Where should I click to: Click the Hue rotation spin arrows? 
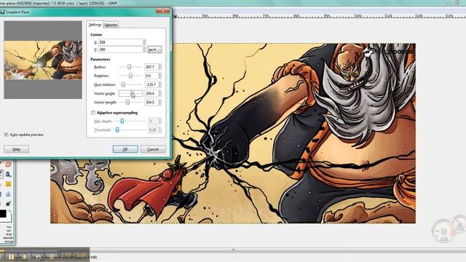[x=160, y=84]
